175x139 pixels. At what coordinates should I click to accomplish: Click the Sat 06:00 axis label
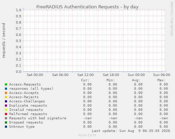pos(60,75)
